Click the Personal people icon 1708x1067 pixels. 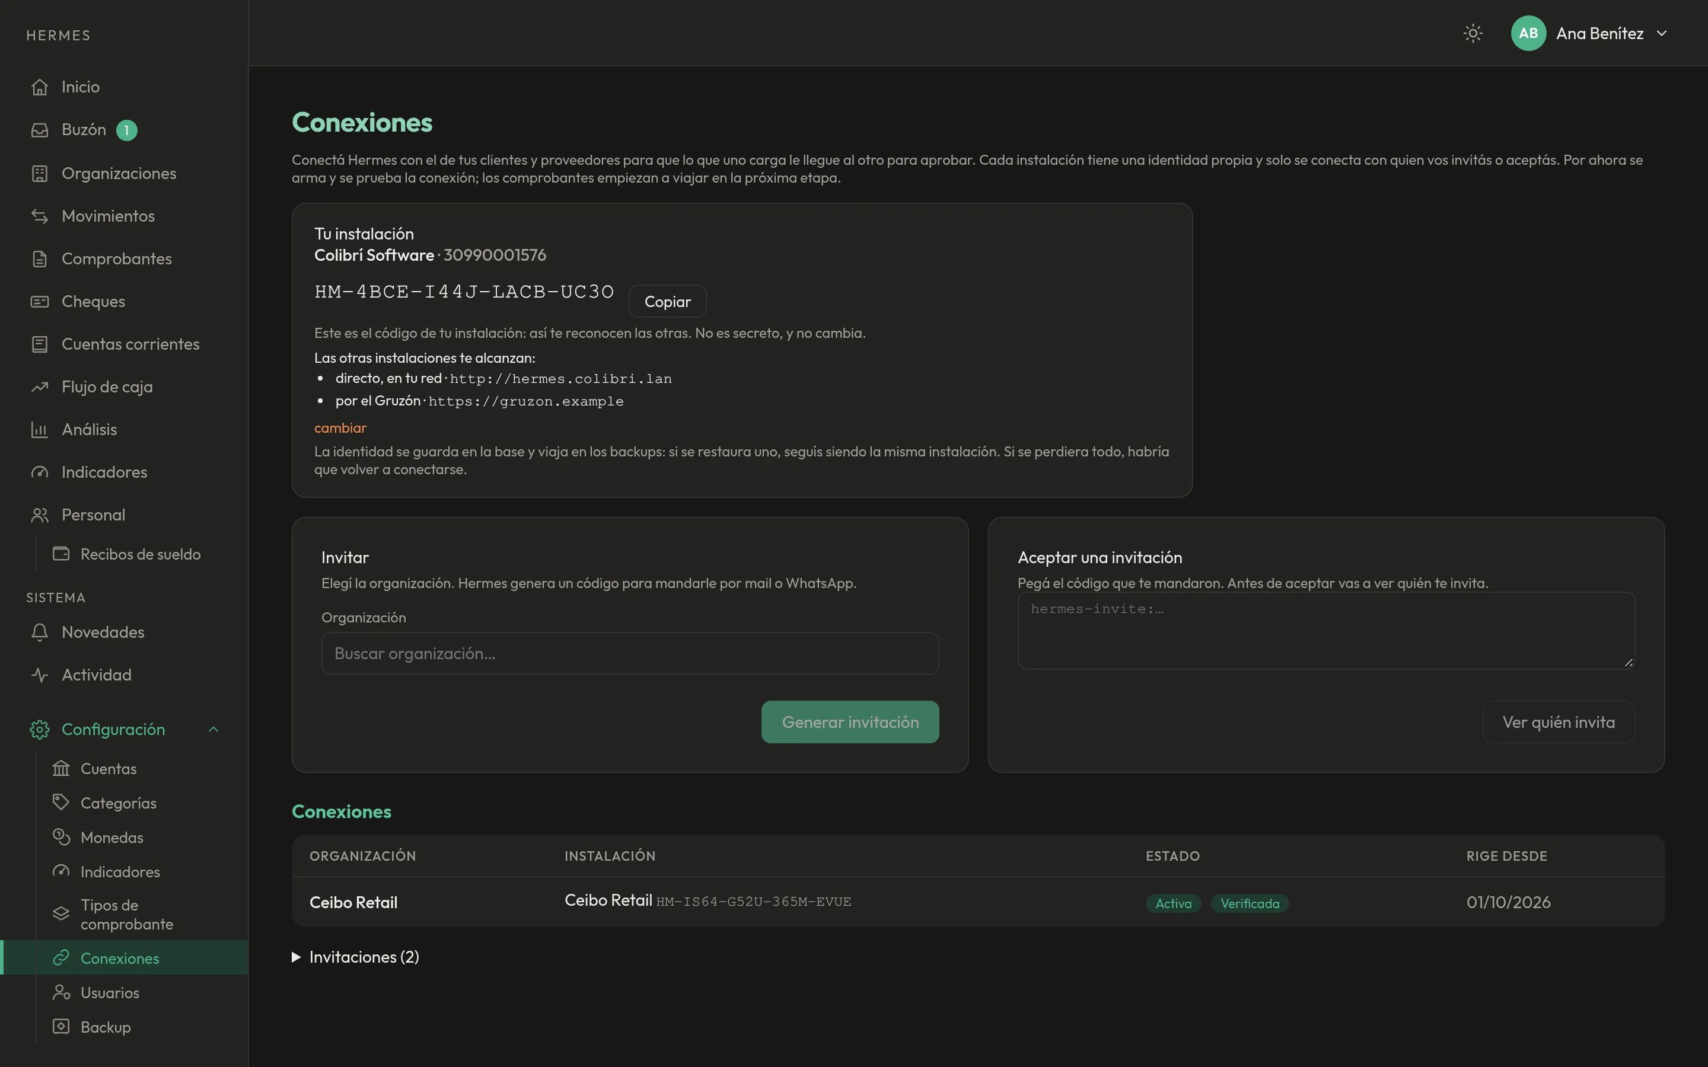pyautogui.click(x=40, y=515)
